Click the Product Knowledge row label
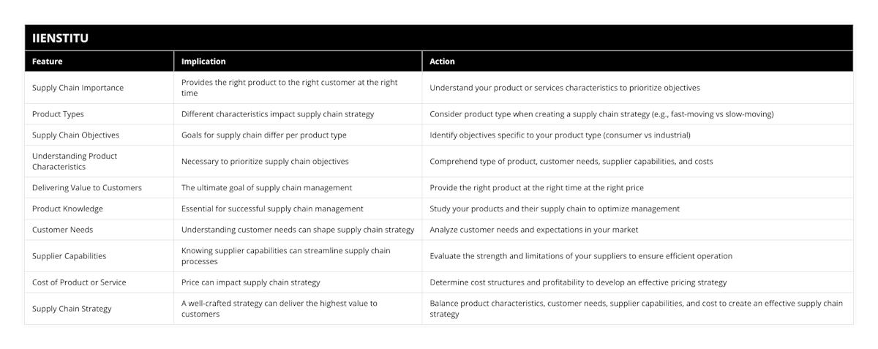The image size is (878, 349). pyautogui.click(x=67, y=209)
